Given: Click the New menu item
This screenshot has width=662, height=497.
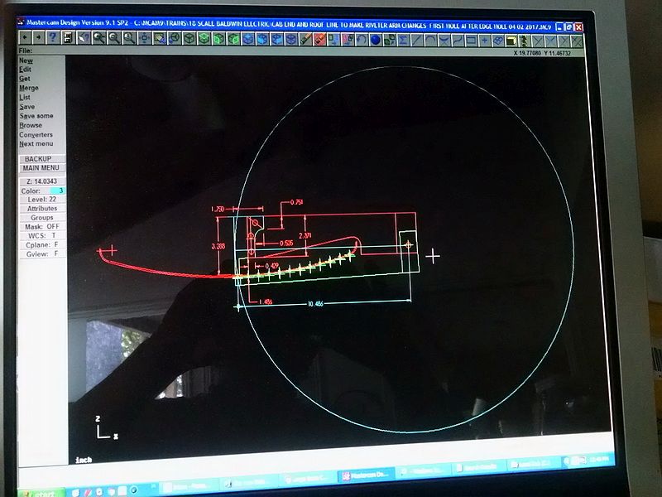Looking at the screenshot, I should click(26, 60).
